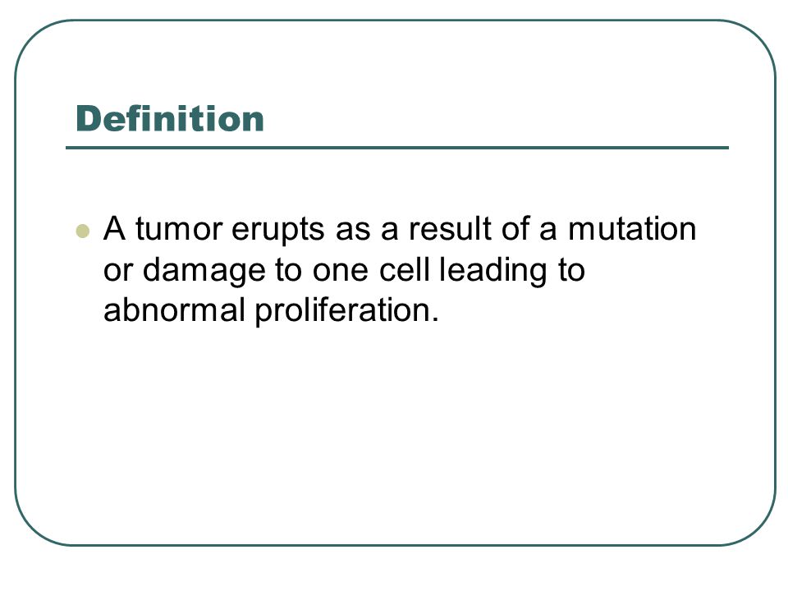Click the word "or" starting second line
The width and height of the screenshot is (788, 591).
pos(118,272)
